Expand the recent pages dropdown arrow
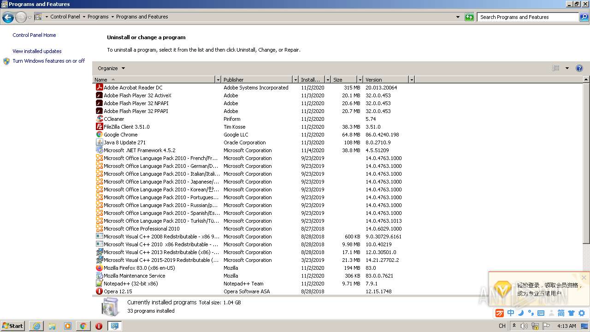The height and width of the screenshot is (332, 590). [x=30, y=18]
